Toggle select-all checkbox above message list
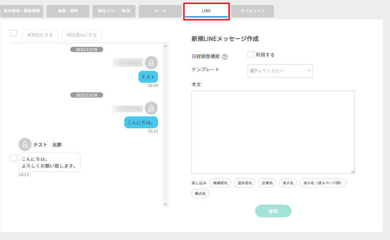Screen dimensions: 390x240 14,33
